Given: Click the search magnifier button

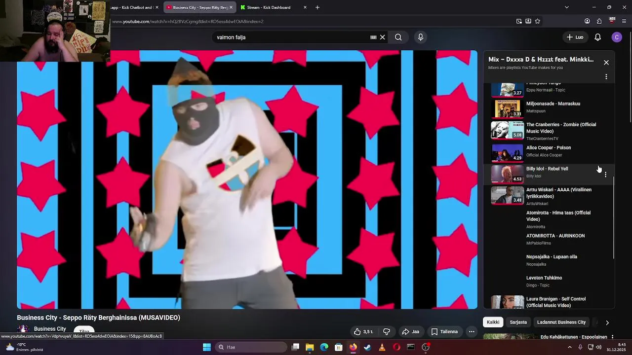Looking at the screenshot, I should point(398,37).
